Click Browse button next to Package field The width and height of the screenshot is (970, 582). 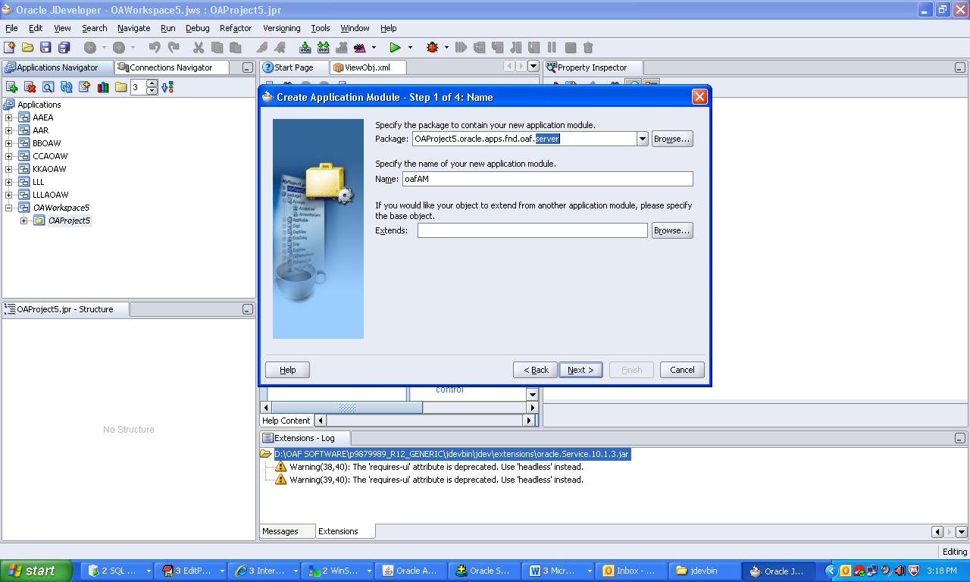point(672,139)
